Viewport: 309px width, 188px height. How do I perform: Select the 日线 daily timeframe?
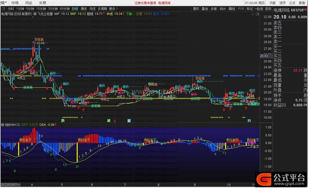pos(75,9)
